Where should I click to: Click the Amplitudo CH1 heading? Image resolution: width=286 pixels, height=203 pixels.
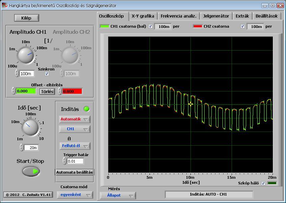28,32
